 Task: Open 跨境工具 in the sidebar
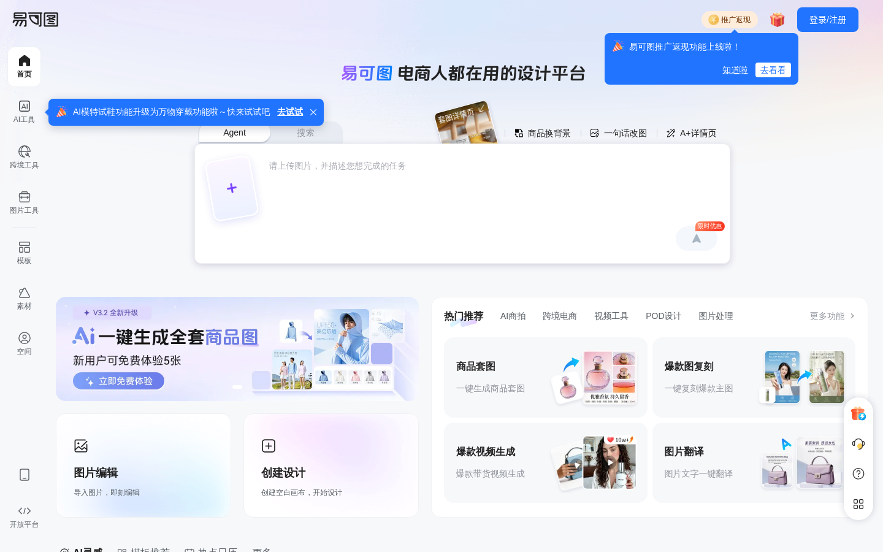[25, 158]
